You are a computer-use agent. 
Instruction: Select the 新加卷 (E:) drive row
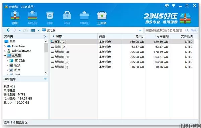[x=122, y=52]
